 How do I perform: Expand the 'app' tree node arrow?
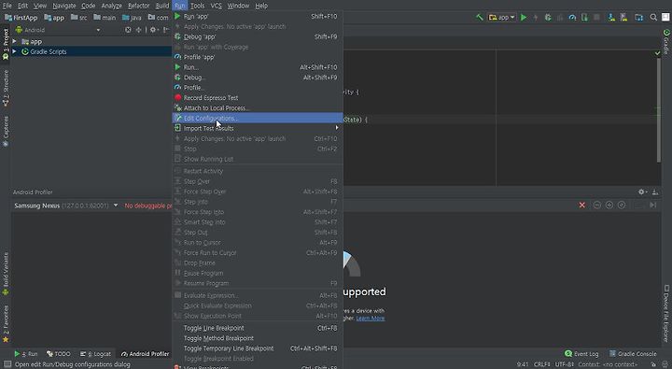15,42
